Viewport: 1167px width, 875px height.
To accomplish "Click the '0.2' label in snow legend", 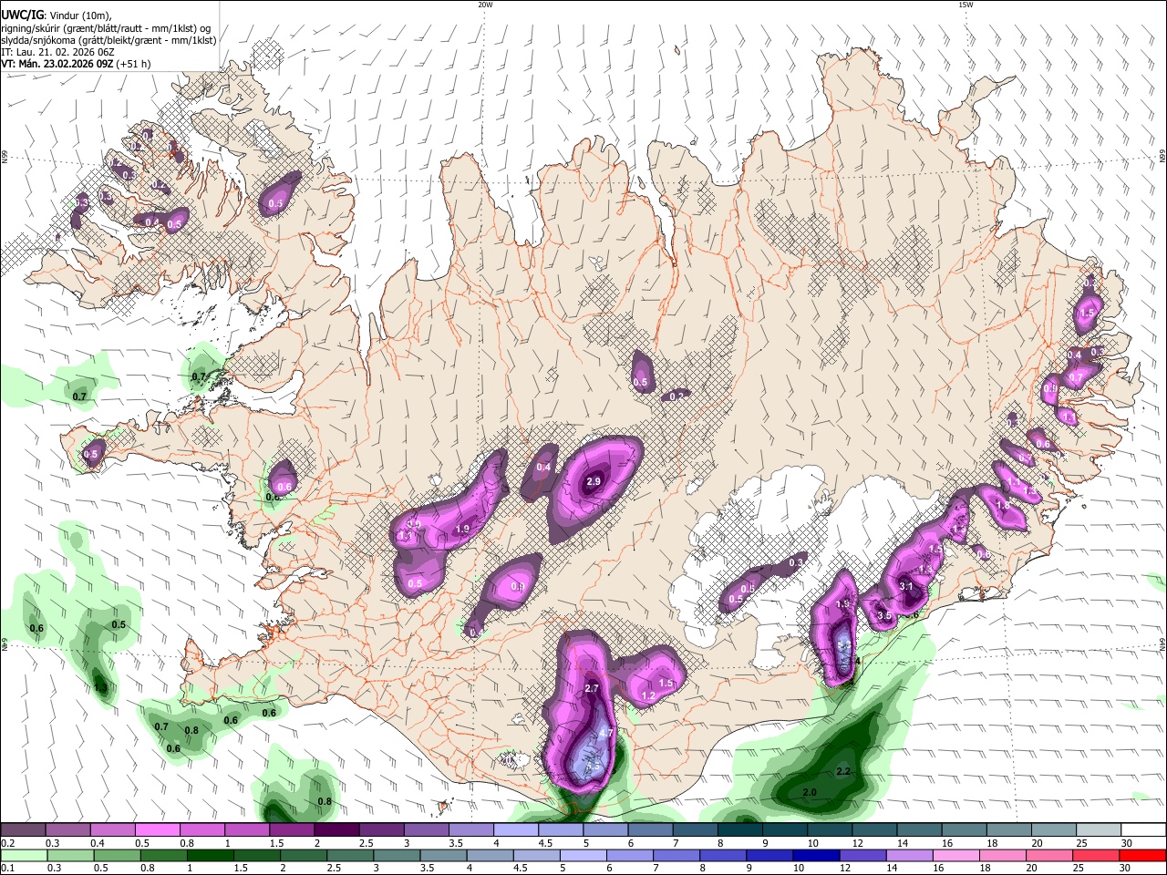I will 7,843.
